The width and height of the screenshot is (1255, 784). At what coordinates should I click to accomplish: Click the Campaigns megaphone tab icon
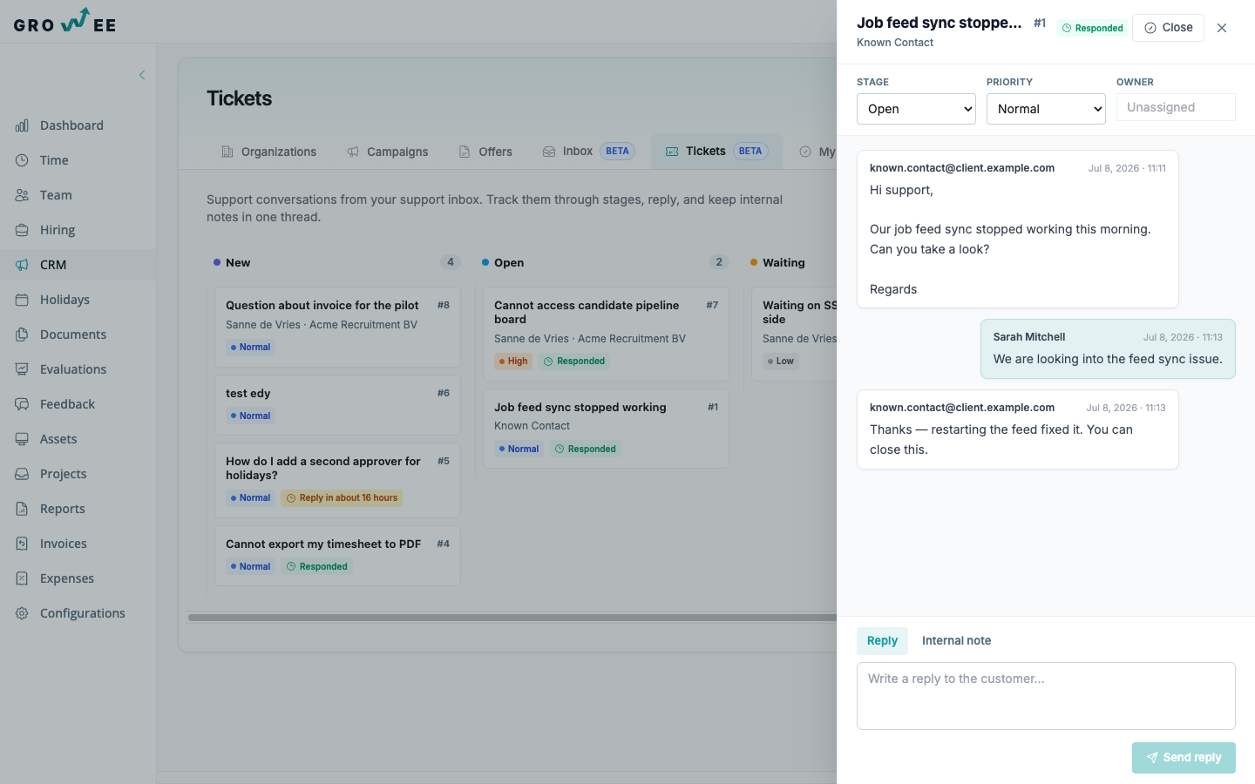pyautogui.click(x=353, y=152)
